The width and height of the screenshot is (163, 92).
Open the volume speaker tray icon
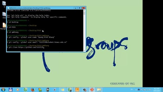click(x=150, y=90)
